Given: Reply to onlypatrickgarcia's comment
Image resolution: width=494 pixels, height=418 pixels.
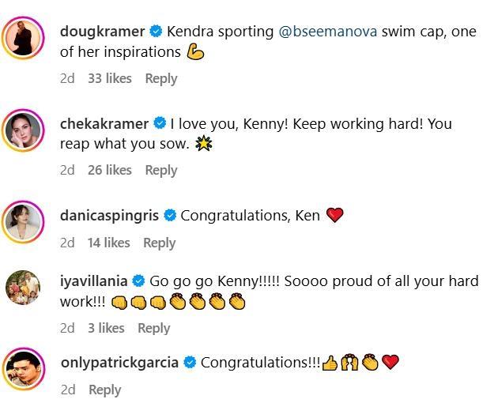Looking at the screenshot, I should coord(105,390).
